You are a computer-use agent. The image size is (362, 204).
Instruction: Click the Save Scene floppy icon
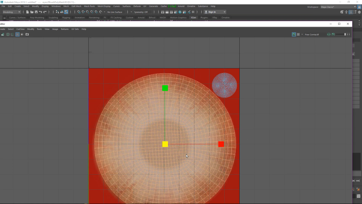point(36,12)
